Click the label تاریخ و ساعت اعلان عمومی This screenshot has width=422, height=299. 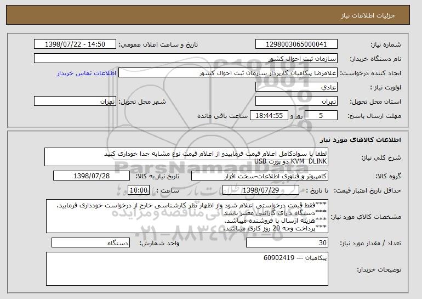(158, 45)
